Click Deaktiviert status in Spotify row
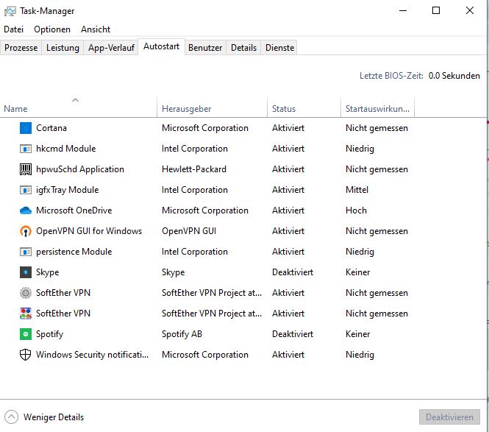Image resolution: width=489 pixels, height=432 pixels. click(293, 334)
